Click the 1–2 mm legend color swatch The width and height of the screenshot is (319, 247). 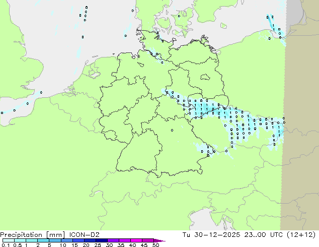(32, 240)
